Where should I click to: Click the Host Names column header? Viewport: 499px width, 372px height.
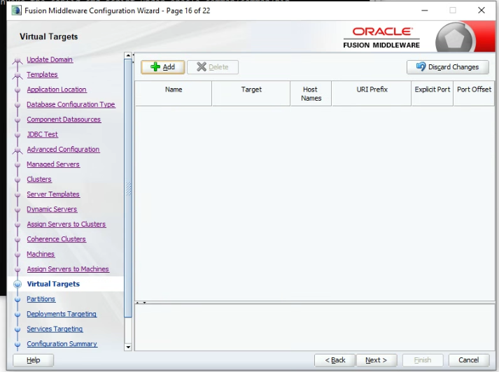[x=311, y=94]
